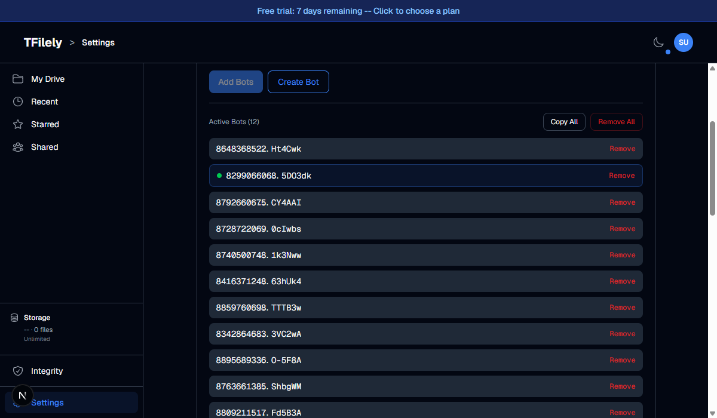The width and height of the screenshot is (717, 418).
Task: Select bot token 8648368522.Ht4Cwk
Action: tap(259, 149)
